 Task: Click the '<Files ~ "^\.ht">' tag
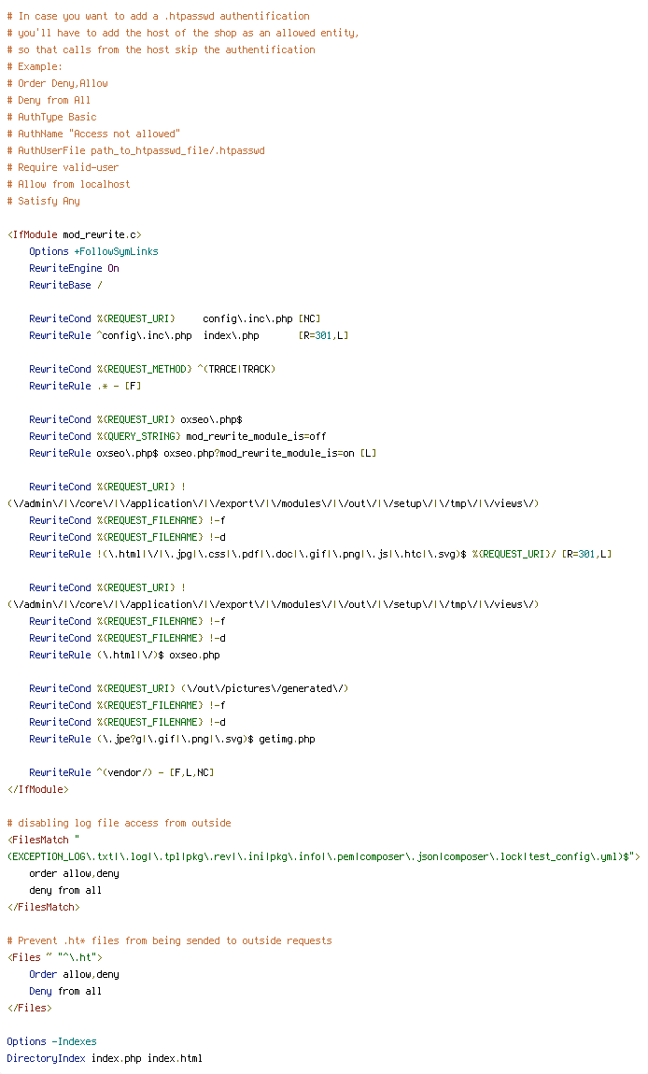click(55, 957)
